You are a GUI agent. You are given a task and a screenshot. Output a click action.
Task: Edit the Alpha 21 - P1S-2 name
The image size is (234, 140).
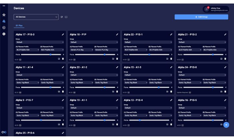tap(225, 35)
